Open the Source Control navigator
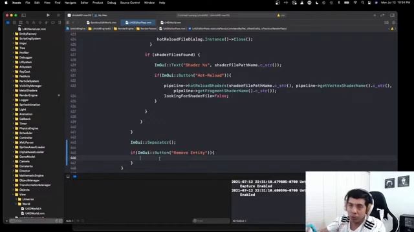414x232 pixels. point(14,23)
